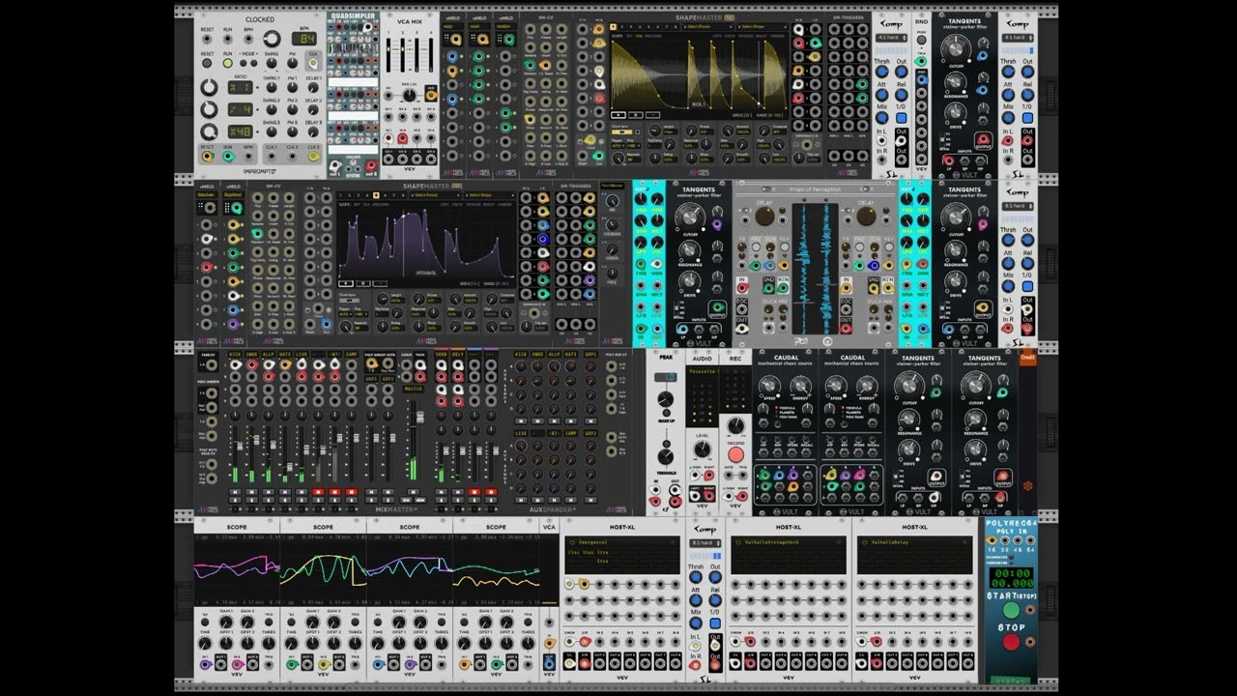The width and height of the screenshot is (1237, 696).
Task: Click the RESET output jack with yellow cable
Action: (x=207, y=156)
